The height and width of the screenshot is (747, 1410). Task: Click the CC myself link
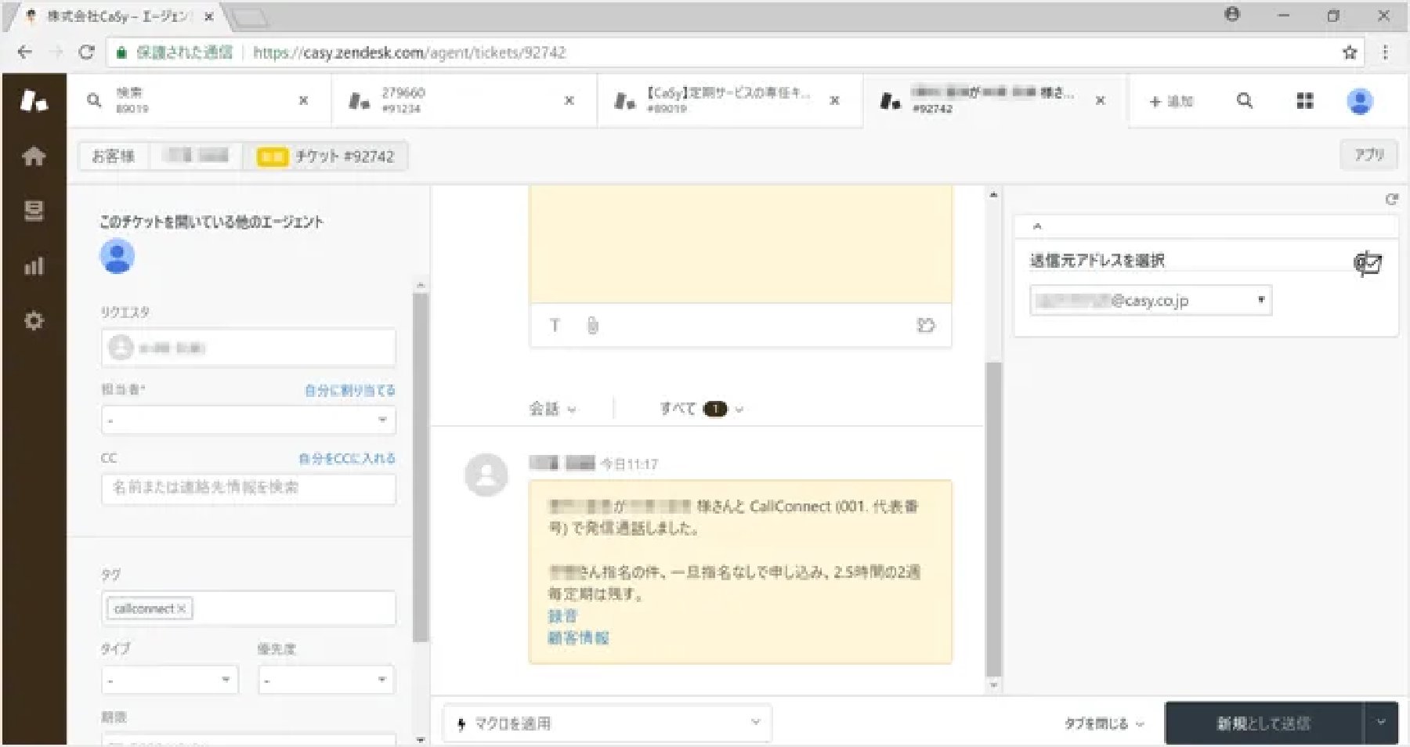[347, 458]
